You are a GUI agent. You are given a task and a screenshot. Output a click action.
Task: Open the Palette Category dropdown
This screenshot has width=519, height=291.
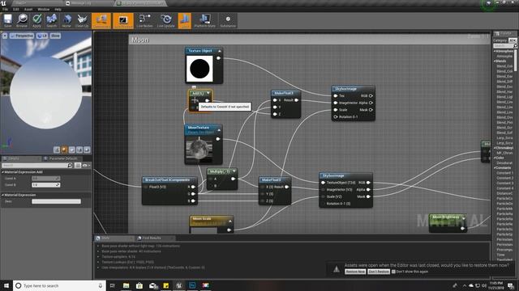[x=513, y=40]
